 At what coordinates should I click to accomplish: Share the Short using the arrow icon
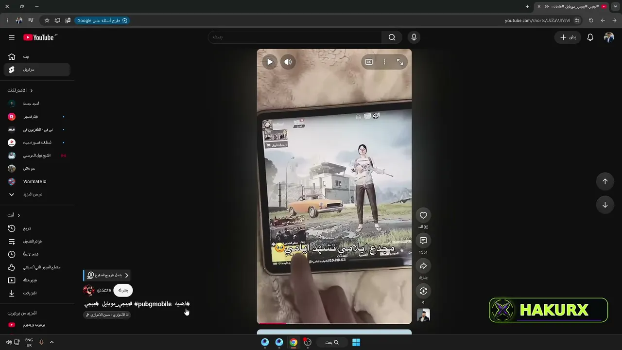pos(423,266)
